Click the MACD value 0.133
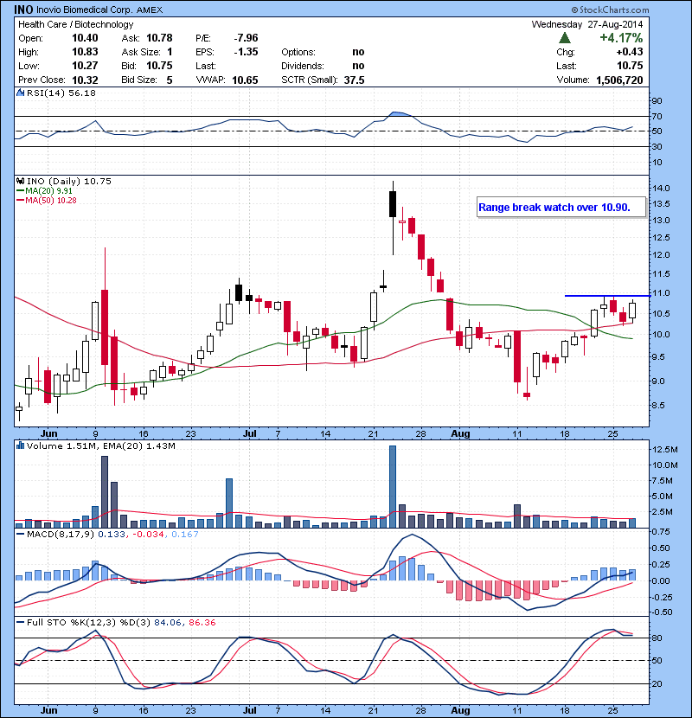Image resolution: width=692 pixels, height=718 pixels. coord(112,534)
